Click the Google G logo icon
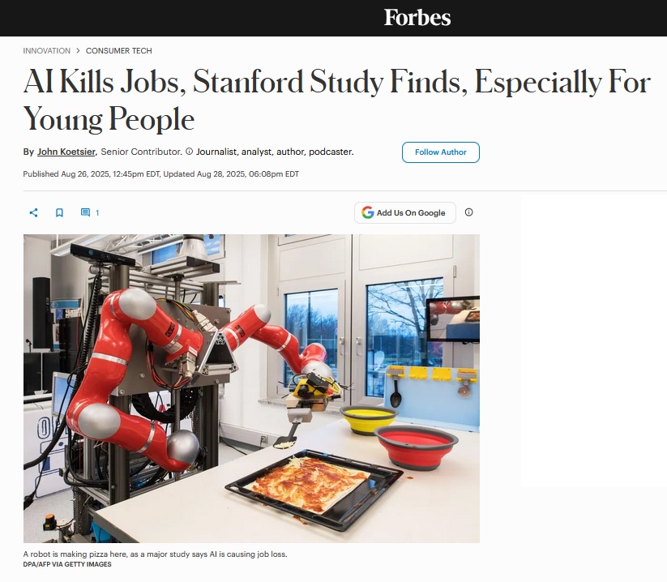Image resolution: width=667 pixels, height=582 pixels. [x=368, y=212]
